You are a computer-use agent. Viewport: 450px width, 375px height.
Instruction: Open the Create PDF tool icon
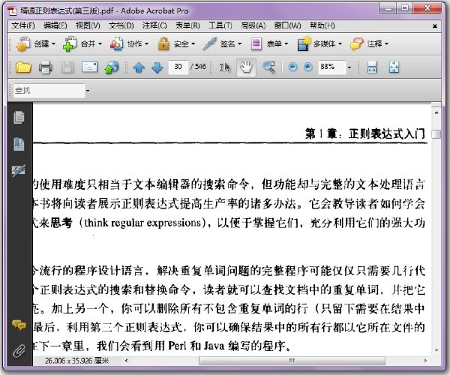pyautogui.click(x=23, y=44)
